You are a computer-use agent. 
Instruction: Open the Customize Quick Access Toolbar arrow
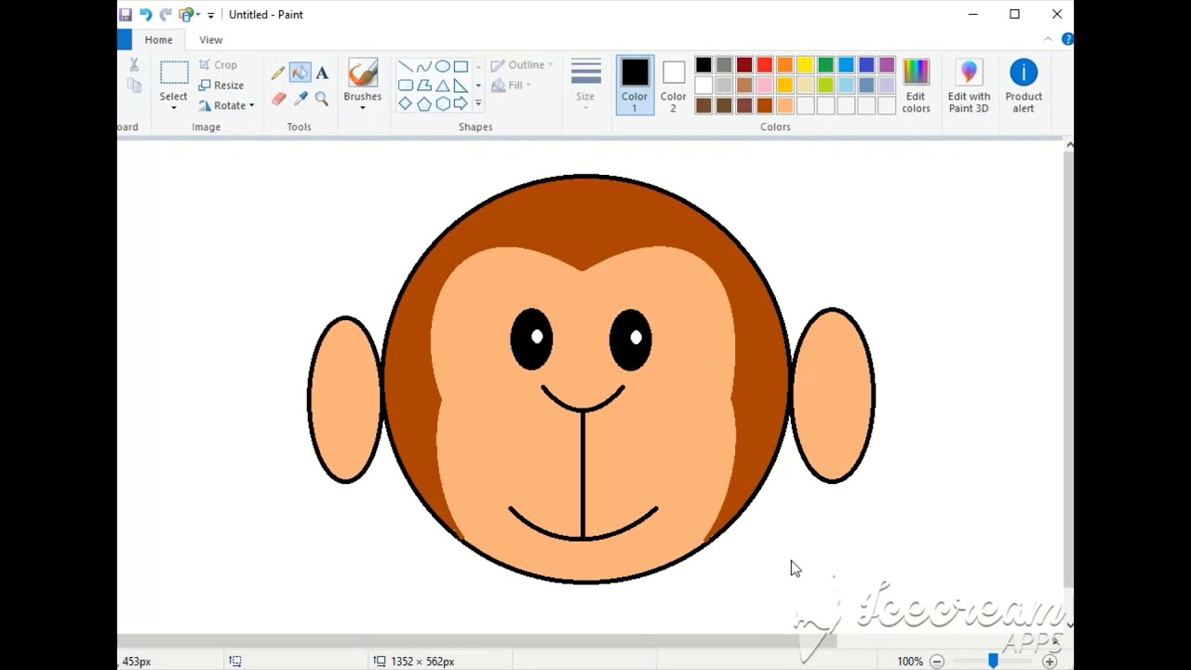click(x=211, y=15)
